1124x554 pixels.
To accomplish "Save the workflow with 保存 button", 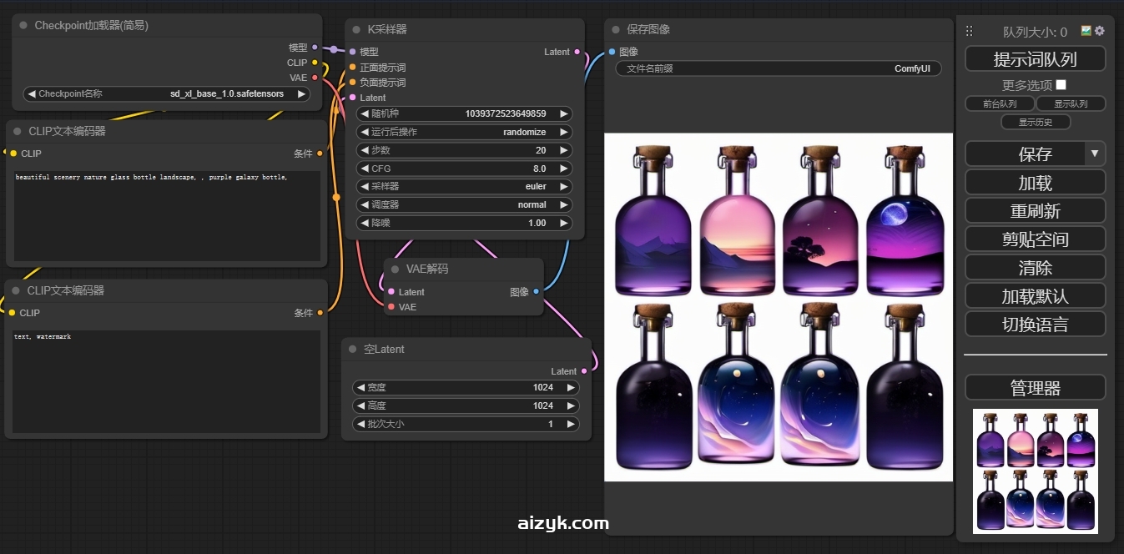I will [x=1028, y=154].
